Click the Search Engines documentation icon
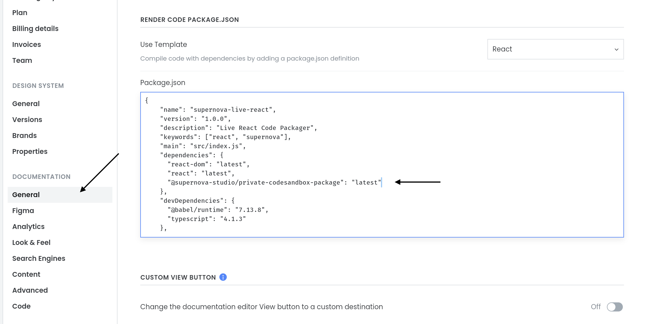Viewport: 651px width, 324px height. coord(39,258)
